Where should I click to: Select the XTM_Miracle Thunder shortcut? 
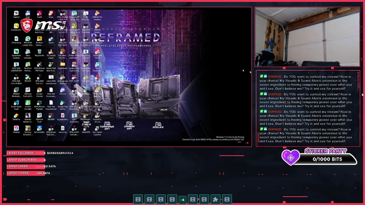coord(39,105)
